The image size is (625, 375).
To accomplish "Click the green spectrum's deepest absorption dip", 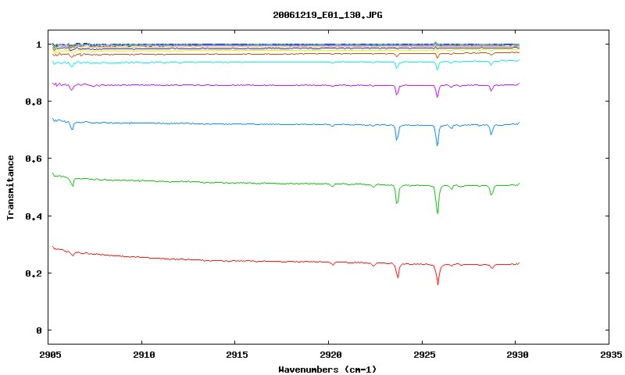I will tap(437, 212).
